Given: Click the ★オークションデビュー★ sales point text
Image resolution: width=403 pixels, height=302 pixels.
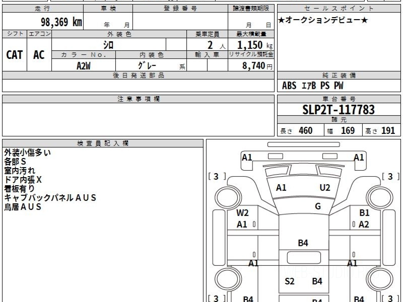Looking at the screenshot, I should point(323,20).
